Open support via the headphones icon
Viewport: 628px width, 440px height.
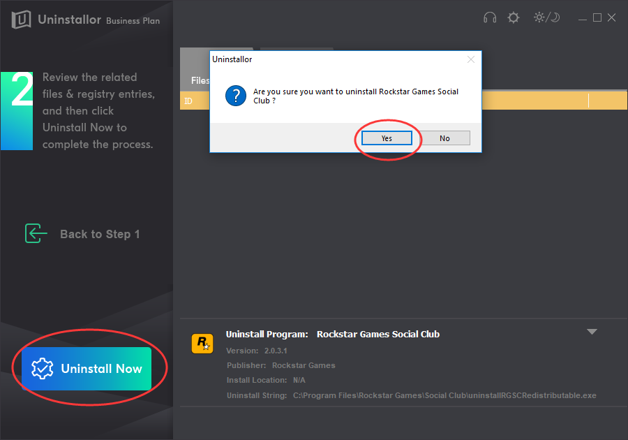pos(489,17)
